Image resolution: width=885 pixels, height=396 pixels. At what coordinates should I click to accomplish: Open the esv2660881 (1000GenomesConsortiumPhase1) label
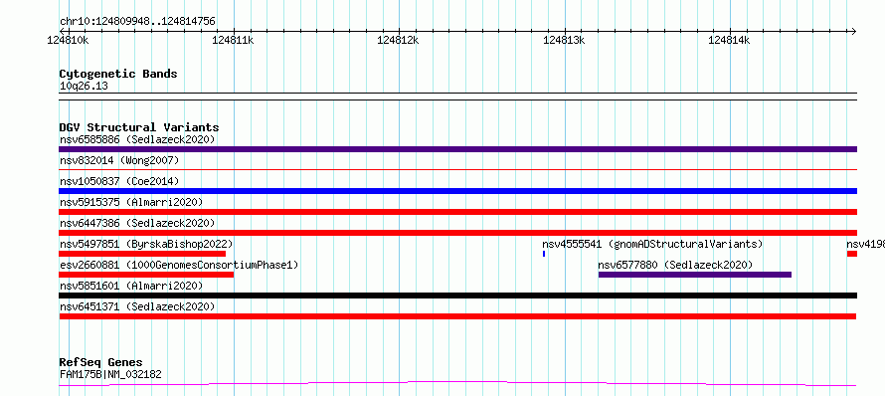[x=179, y=265]
